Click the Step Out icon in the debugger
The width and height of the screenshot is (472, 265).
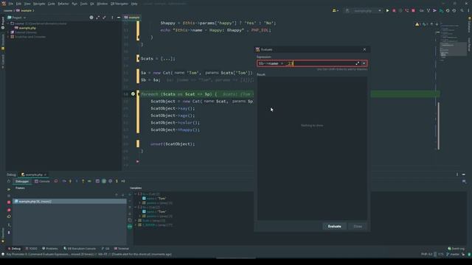pos(83,181)
